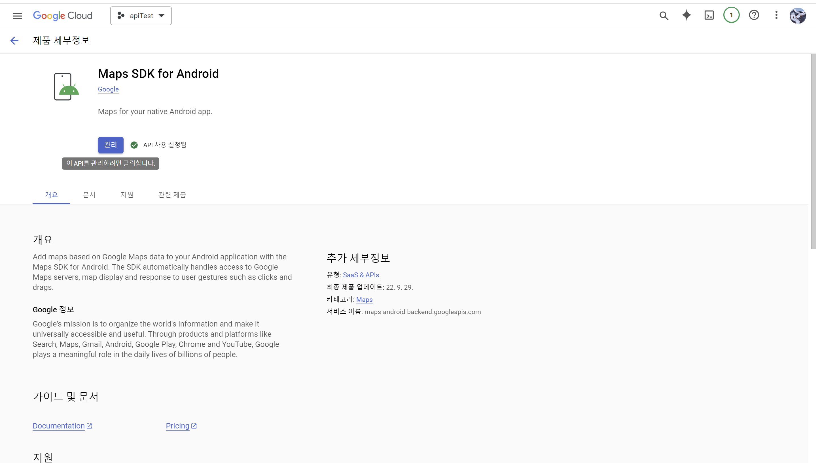This screenshot has height=463, width=816.
Task: Click the last update date 22. 9. 29.
Action: click(x=399, y=287)
